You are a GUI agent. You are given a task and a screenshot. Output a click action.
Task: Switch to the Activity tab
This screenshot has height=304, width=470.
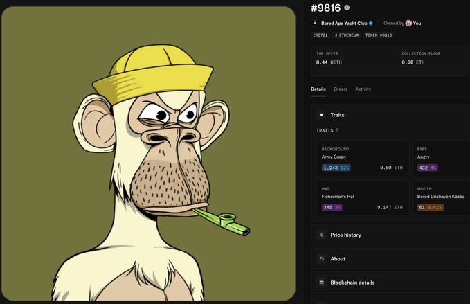tap(363, 89)
